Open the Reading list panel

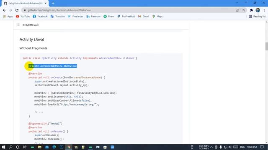tap(257, 16)
